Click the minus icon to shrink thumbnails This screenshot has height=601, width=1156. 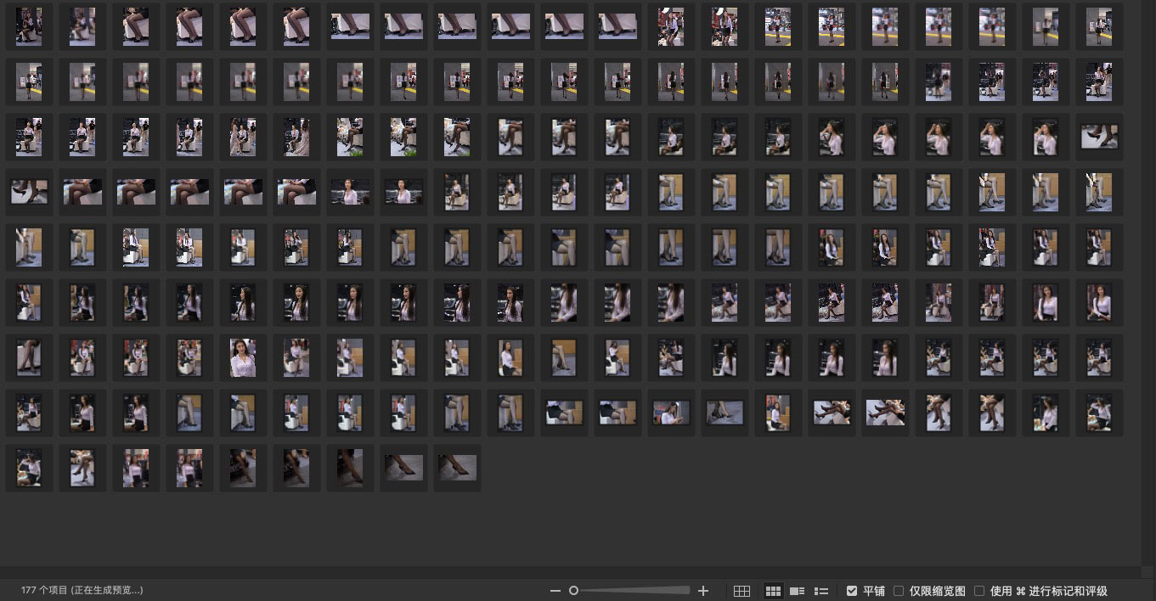(x=555, y=591)
